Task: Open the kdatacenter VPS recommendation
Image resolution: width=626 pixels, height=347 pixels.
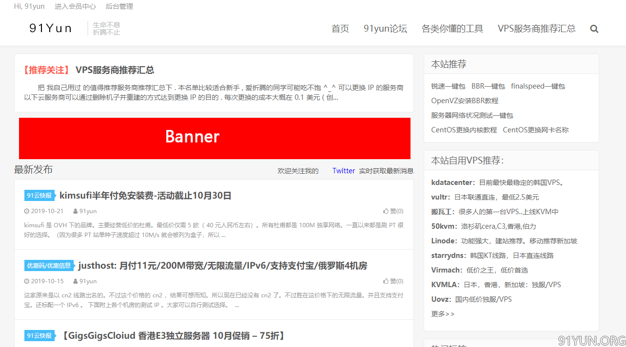Action: [498, 183]
